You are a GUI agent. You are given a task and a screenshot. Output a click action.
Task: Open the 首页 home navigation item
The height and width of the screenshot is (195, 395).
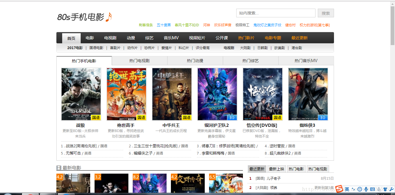pyautogui.click(x=71, y=38)
